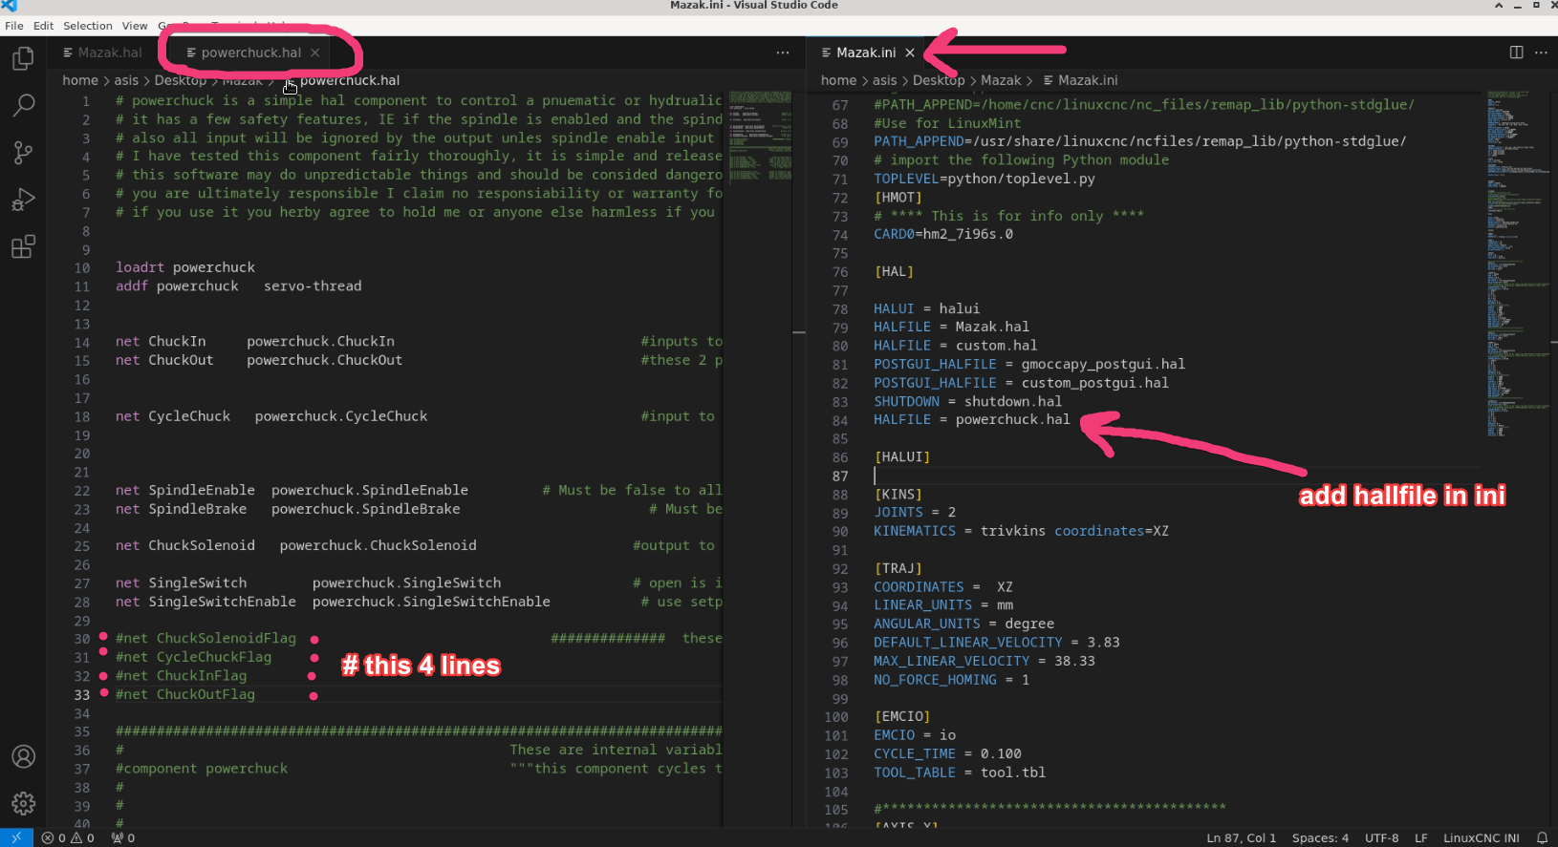1558x847 pixels.
Task: Select the Mazak.ini tab
Action: 866,53
